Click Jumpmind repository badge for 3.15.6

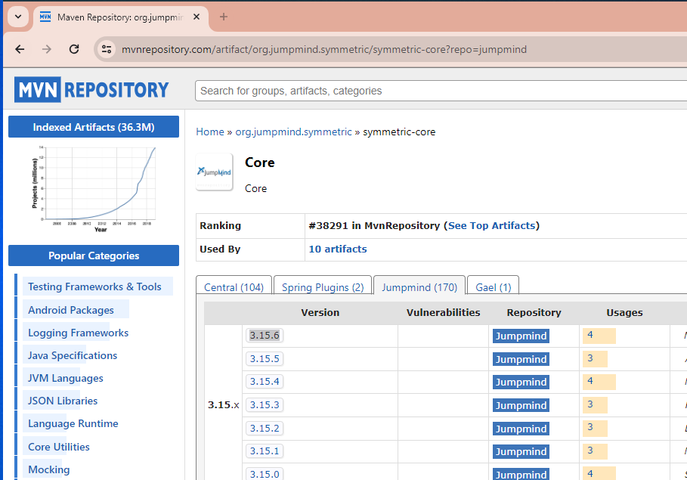coord(521,336)
